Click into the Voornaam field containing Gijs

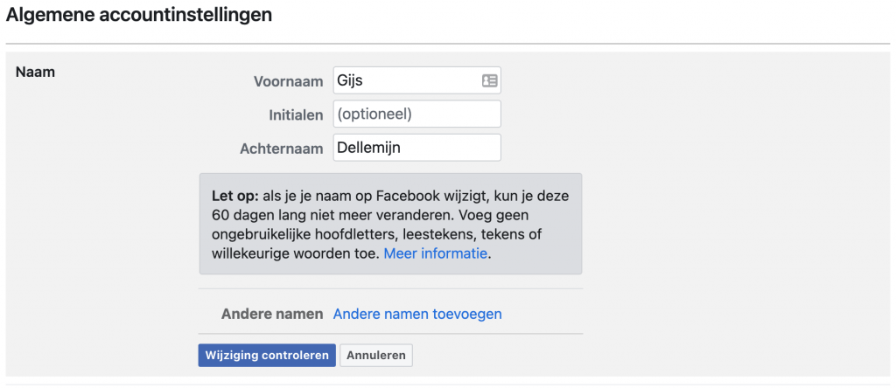point(417,80)
